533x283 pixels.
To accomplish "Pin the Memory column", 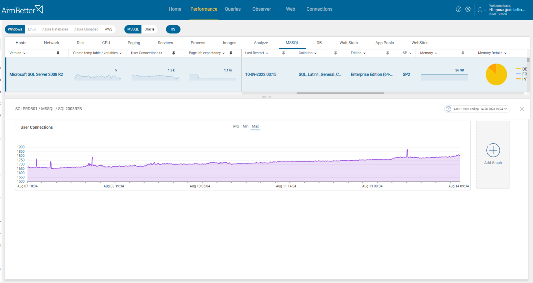I will [x=463, y=53].
